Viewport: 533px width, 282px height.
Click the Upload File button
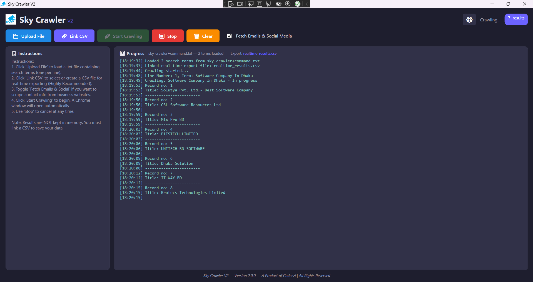tap(29, 36)
